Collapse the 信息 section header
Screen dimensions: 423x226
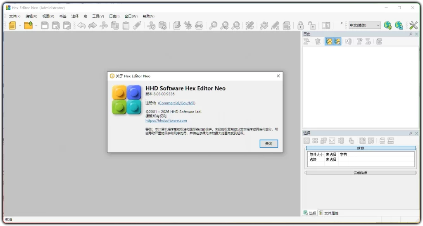coord(361,148)
